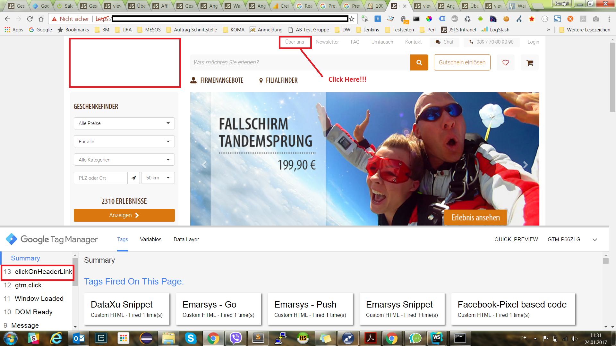The image size is (616, 346).
Task: Open Skype from the taskbar
Action: click(x=191, y=338)
